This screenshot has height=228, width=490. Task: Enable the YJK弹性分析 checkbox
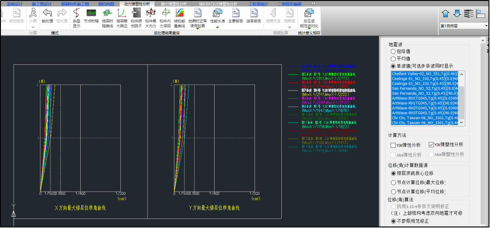(x=393, y=145)
